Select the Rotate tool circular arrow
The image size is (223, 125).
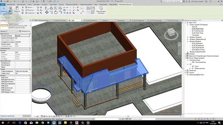click(56, 12)
